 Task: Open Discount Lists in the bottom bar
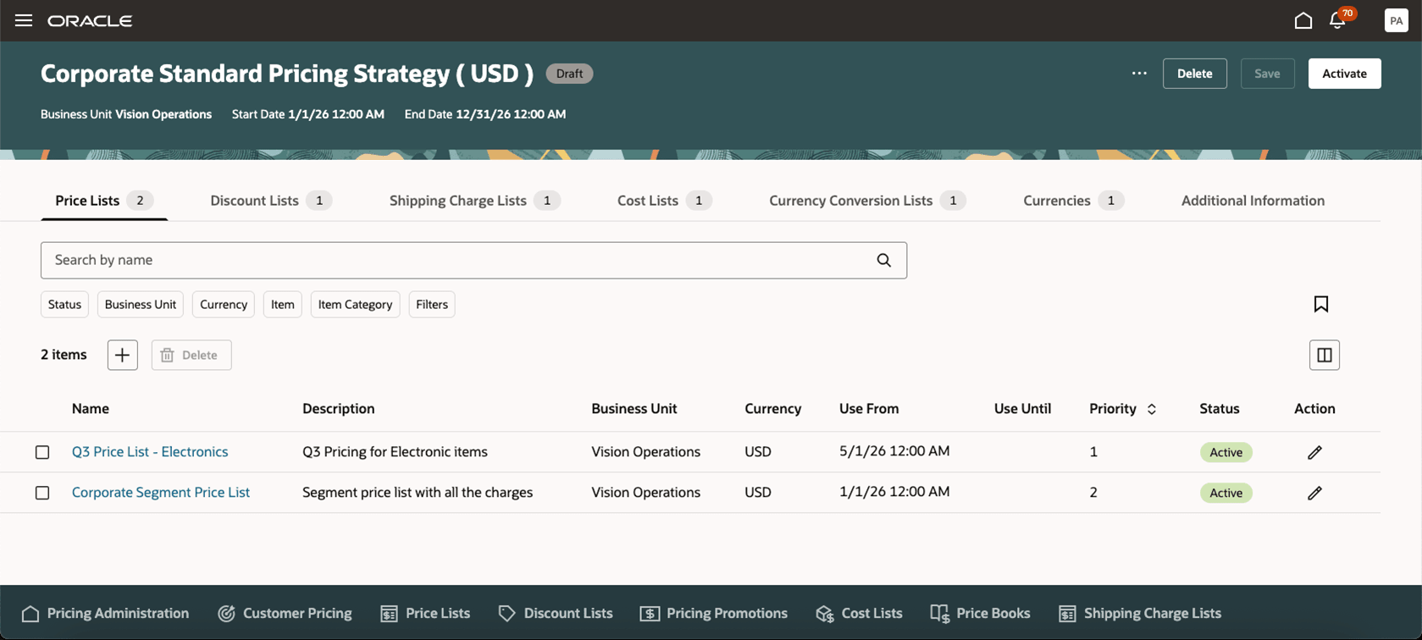point(556,614)
